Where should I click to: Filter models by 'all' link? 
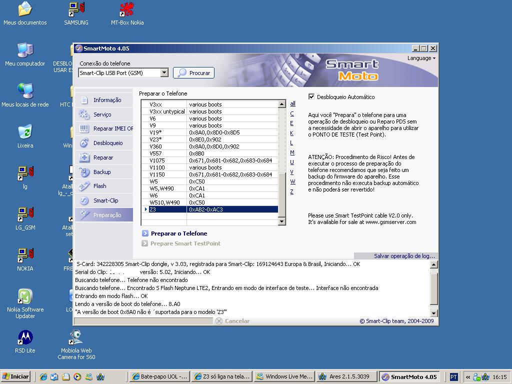292,103
